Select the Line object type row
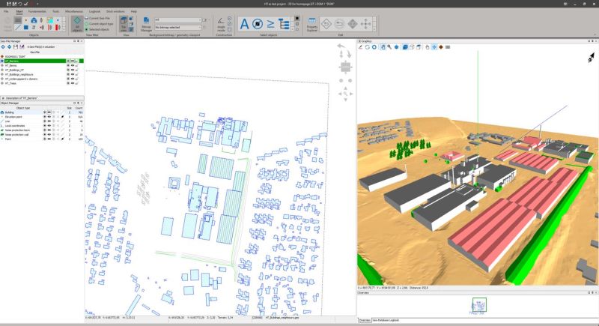599x326 pixels. [42, 121]
